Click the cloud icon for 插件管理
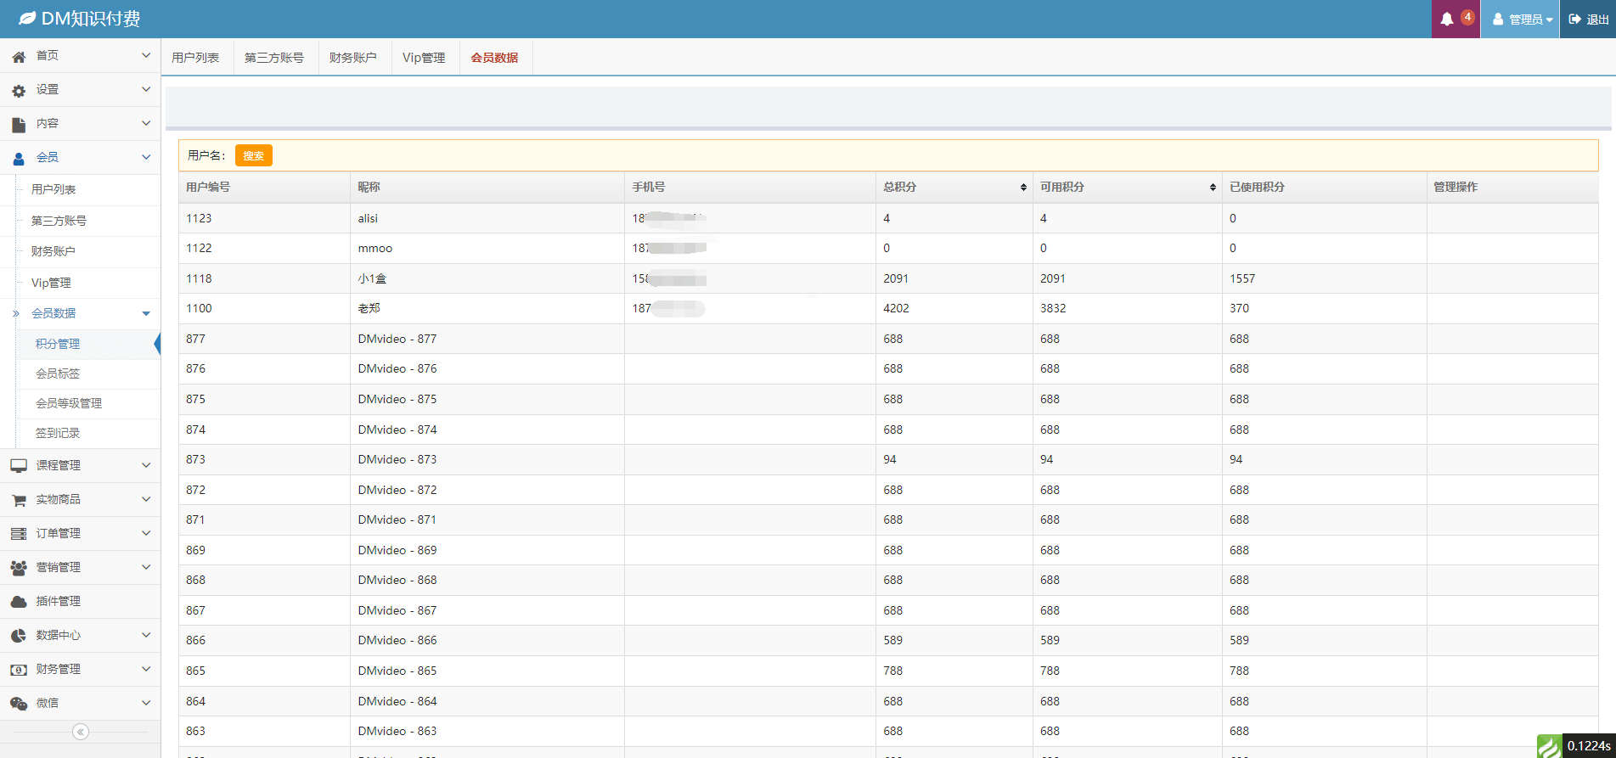Screen dimensions: 1616x758 click(x=19, y=602)
